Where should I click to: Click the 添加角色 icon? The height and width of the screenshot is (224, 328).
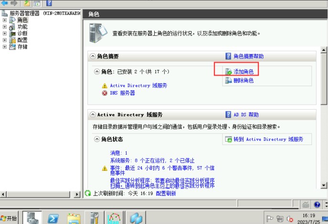(228, 72)
